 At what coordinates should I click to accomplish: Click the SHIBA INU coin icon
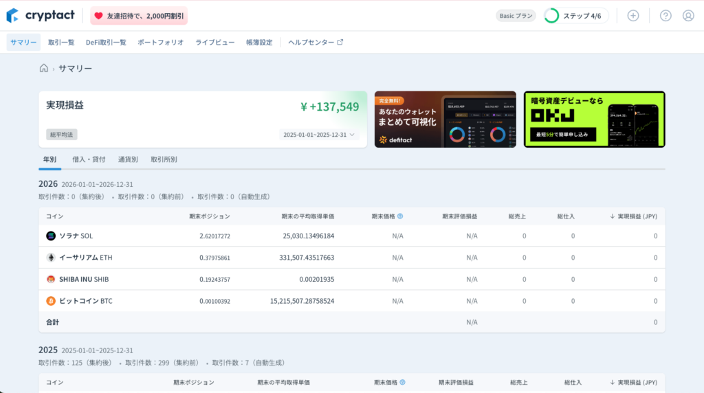tap(51, 279)
